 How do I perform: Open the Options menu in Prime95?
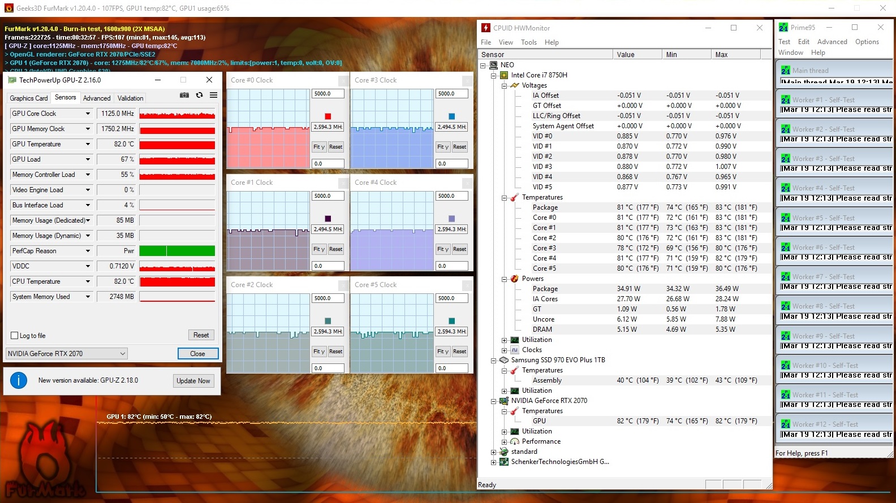[867, 42]
